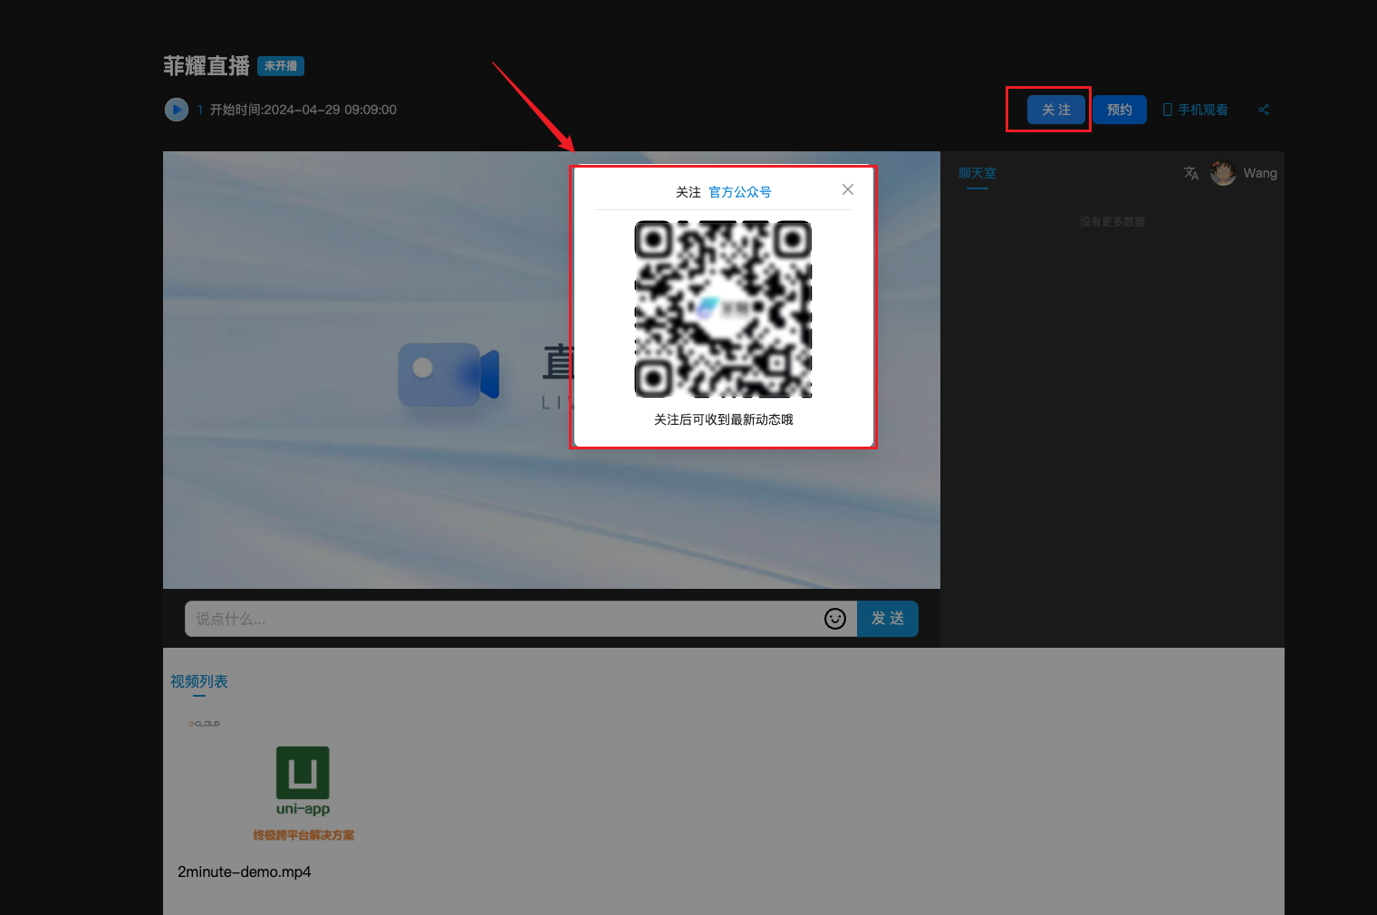The width and height of the screenshot is (1377, 915).
Task: Open the emoji picker in chat input
Action: tap(834, 619)
